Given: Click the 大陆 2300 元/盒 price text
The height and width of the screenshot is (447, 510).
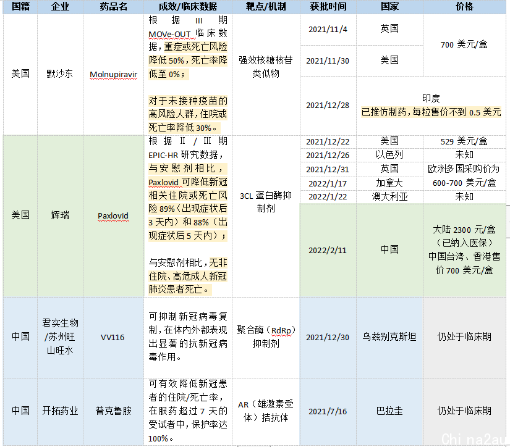Looking at the screenshot, I should (x=464, y=230).
